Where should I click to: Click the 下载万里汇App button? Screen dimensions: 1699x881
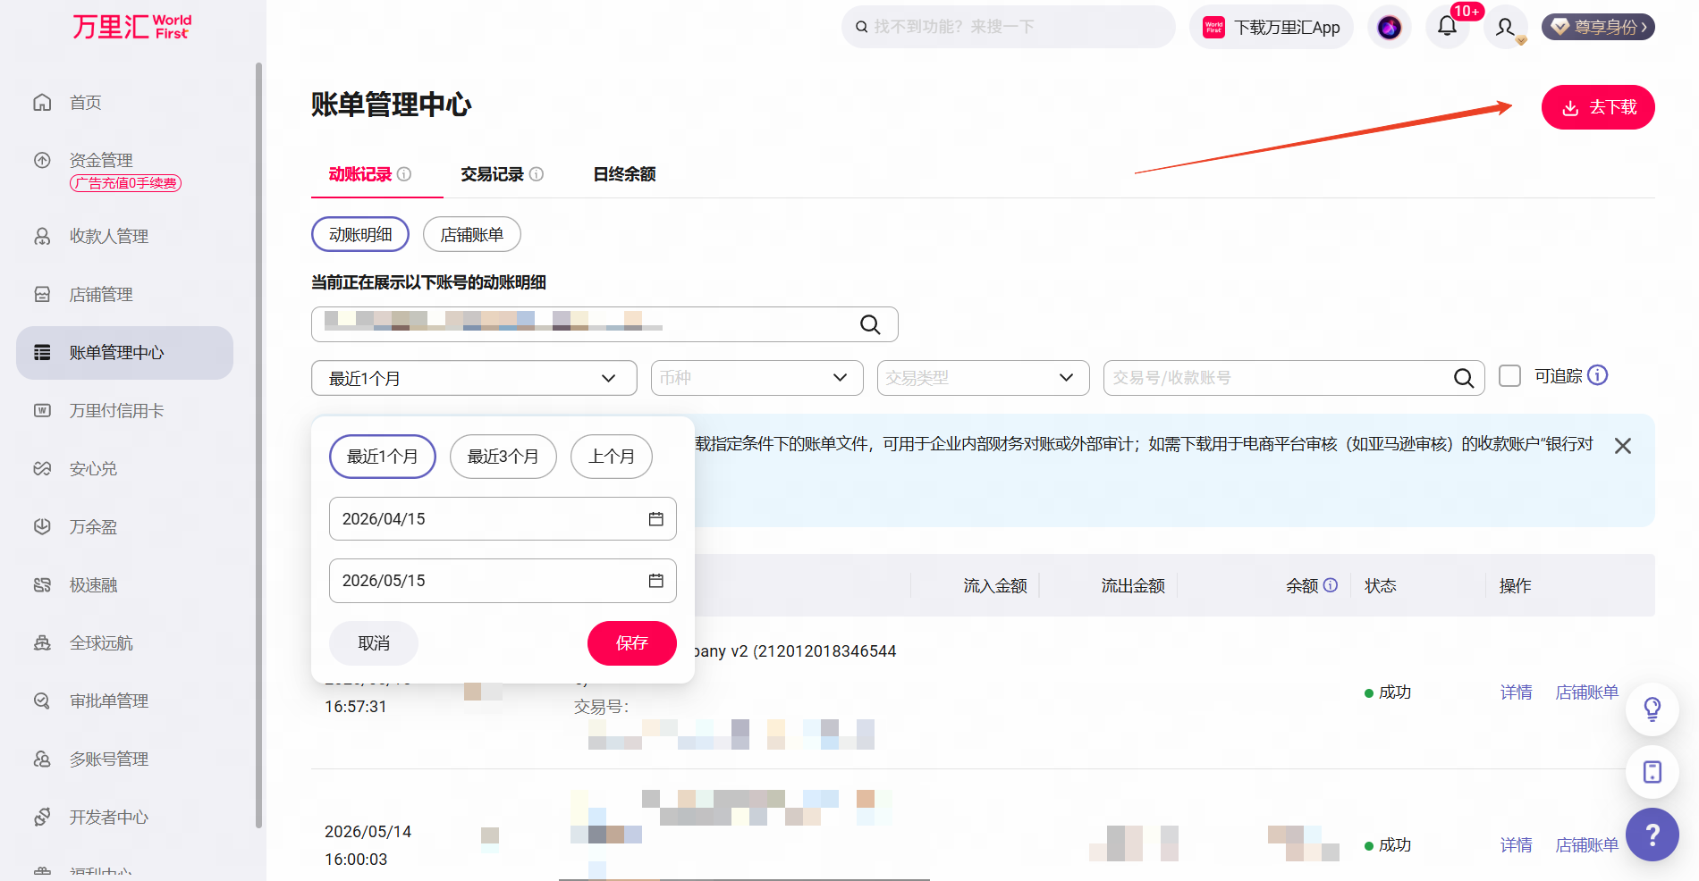tap(1272, 27)
